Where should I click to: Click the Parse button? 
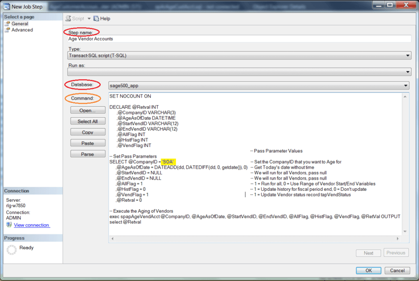(x=87, y=154)
